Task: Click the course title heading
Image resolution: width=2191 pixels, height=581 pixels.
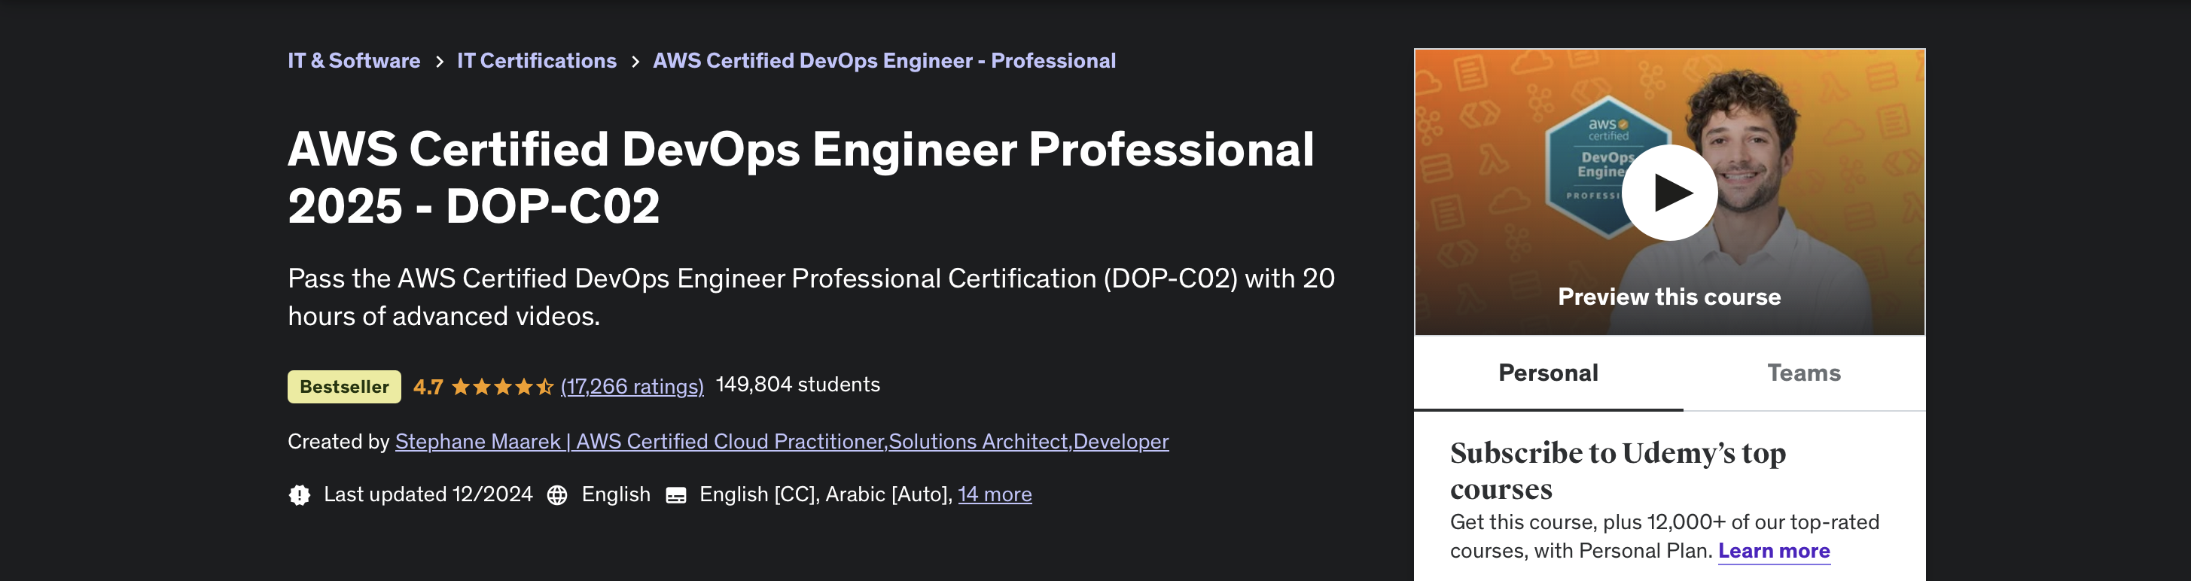Action: [800, 177]
